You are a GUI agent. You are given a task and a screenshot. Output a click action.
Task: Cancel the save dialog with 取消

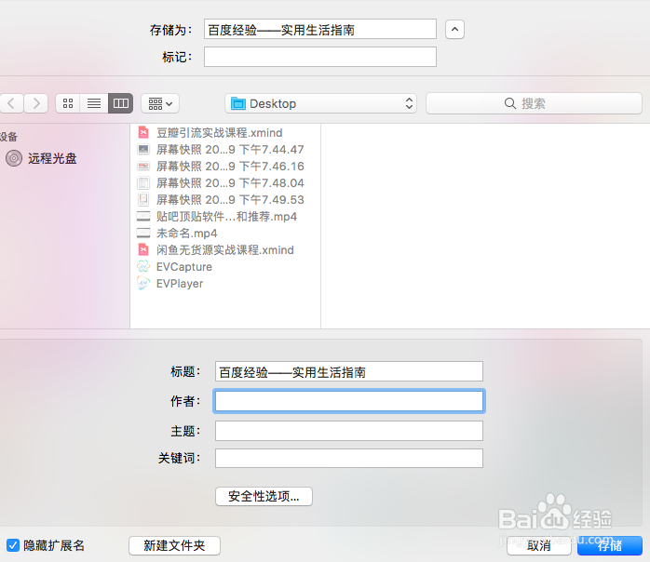pos(538,545)
